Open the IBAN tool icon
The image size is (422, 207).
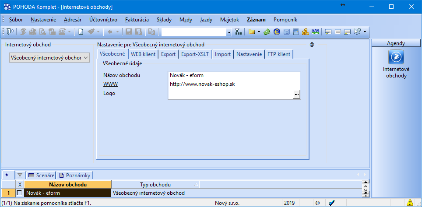click(x=315, y=32)
